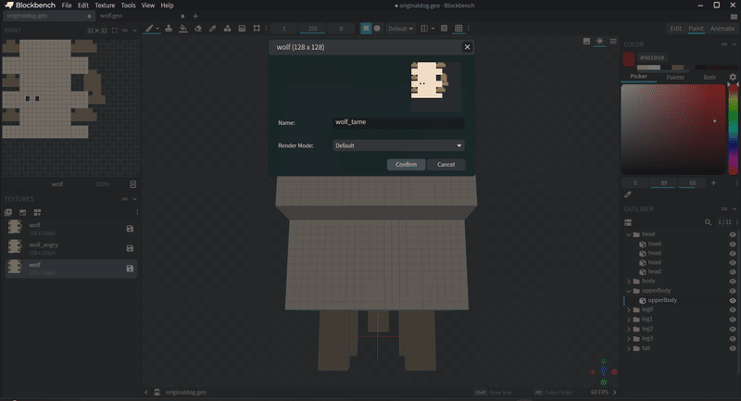Screen dimensions: 741x401
Task: Click the pick screen color eyedropper
Action: tap(628, 194)
